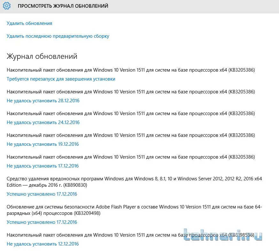
Task: Open the 'Удалить обновления' link
Action: (29, 23)
